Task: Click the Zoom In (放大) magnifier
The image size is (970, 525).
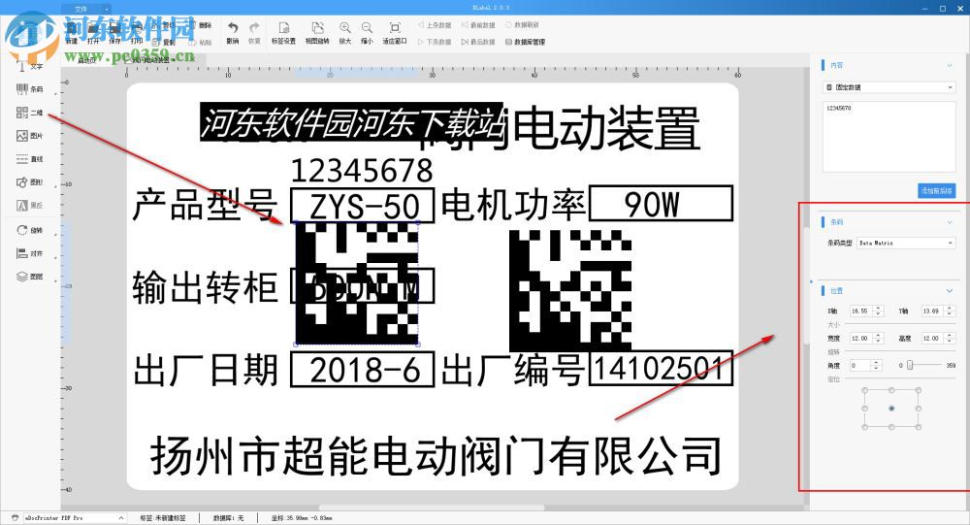Action: (345, 28)
